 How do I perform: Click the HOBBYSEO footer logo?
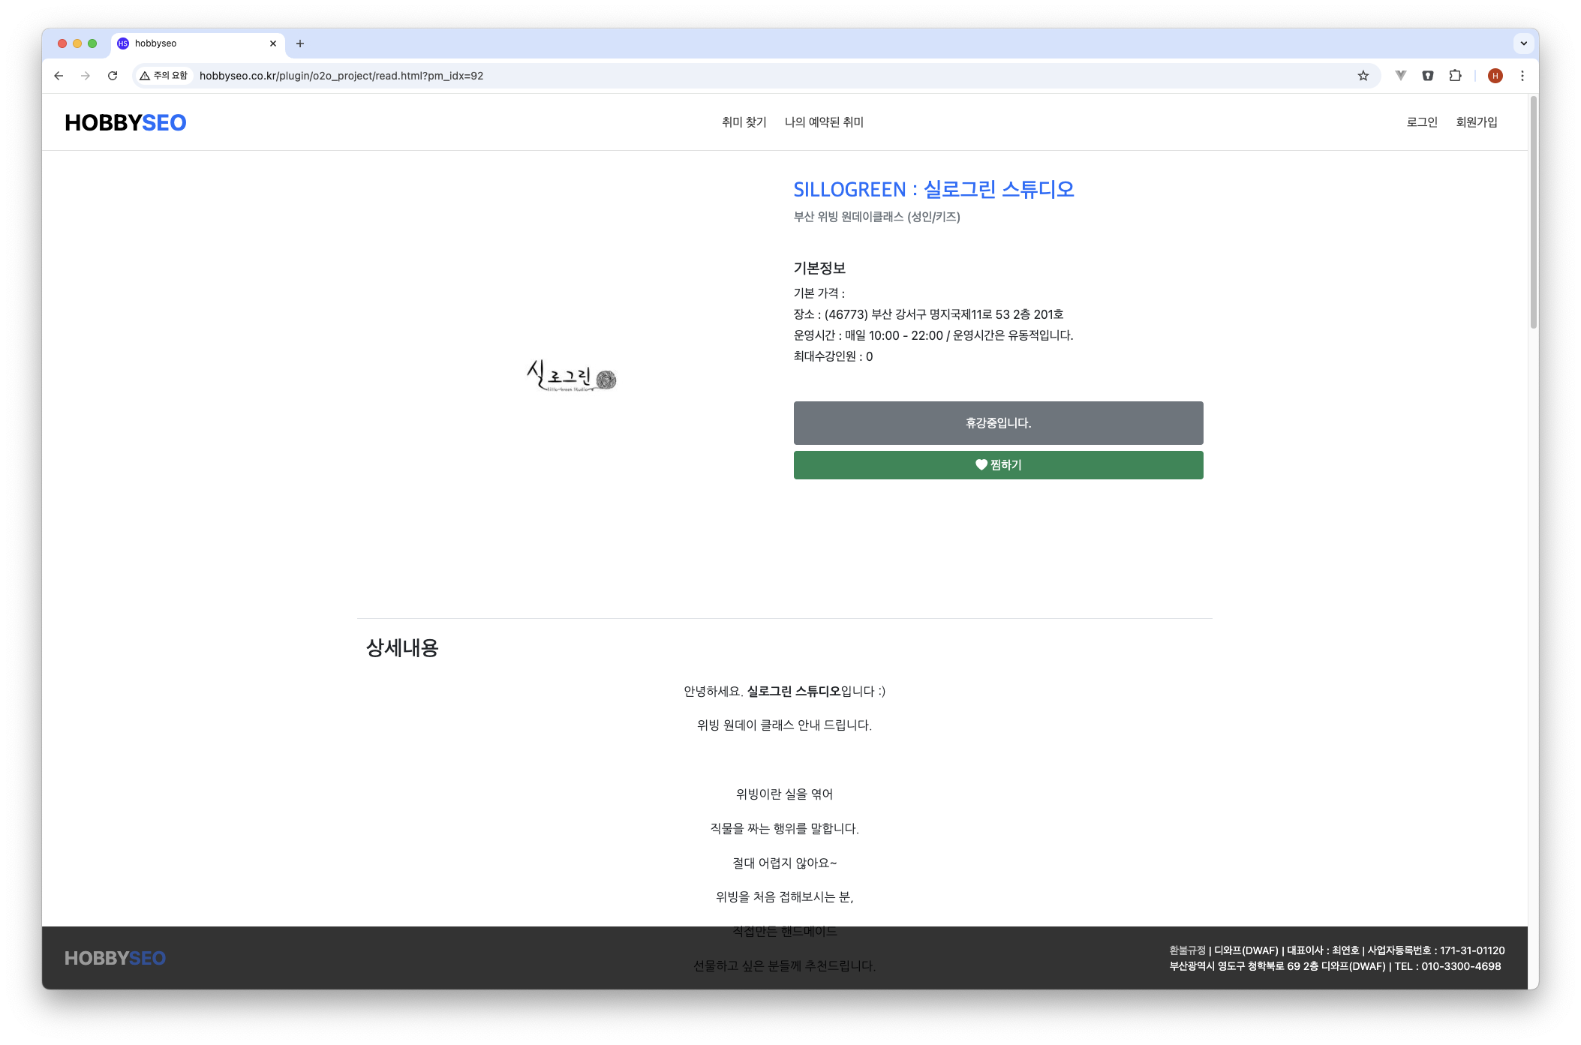(x=115, y=958)
